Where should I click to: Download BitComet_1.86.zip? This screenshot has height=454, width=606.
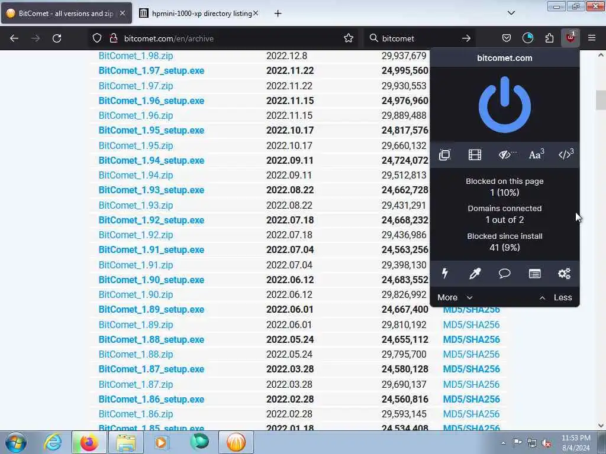point(136,414)
